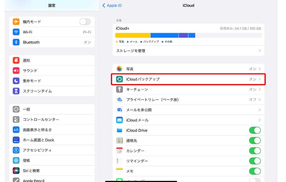The height and width of the screenshot is (182, 286).
Task: Tap the yellow 写真 storage bar segment
Action: [133, 35]
